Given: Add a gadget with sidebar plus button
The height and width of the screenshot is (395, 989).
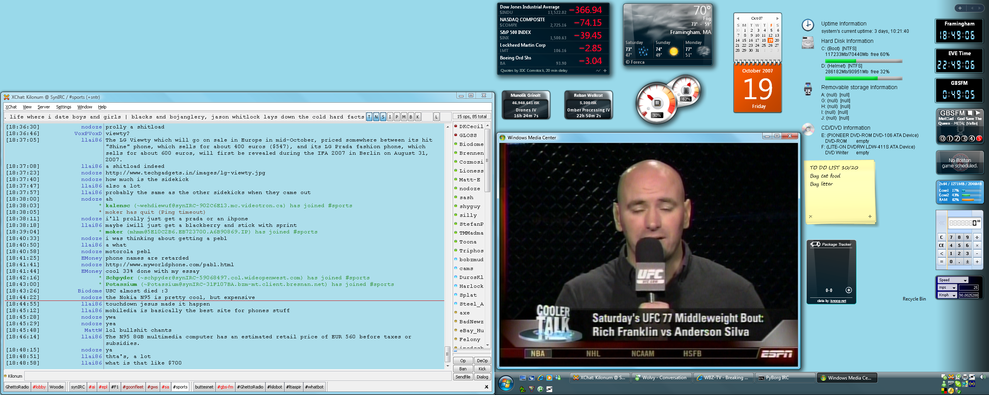Looking at the screenshot, I should point(960,8).
